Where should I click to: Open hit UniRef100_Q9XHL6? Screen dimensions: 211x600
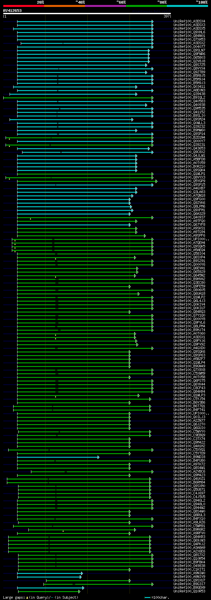pos(189,32)
